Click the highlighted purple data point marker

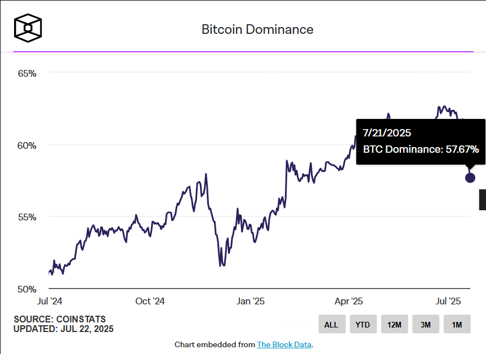click(x=470, y=177)
